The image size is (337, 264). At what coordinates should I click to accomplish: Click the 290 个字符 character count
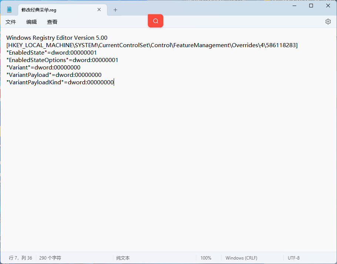[50, 258]
